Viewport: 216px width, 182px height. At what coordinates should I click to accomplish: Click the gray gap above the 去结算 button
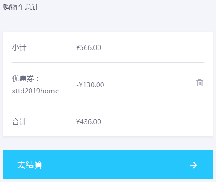[108, 143]
